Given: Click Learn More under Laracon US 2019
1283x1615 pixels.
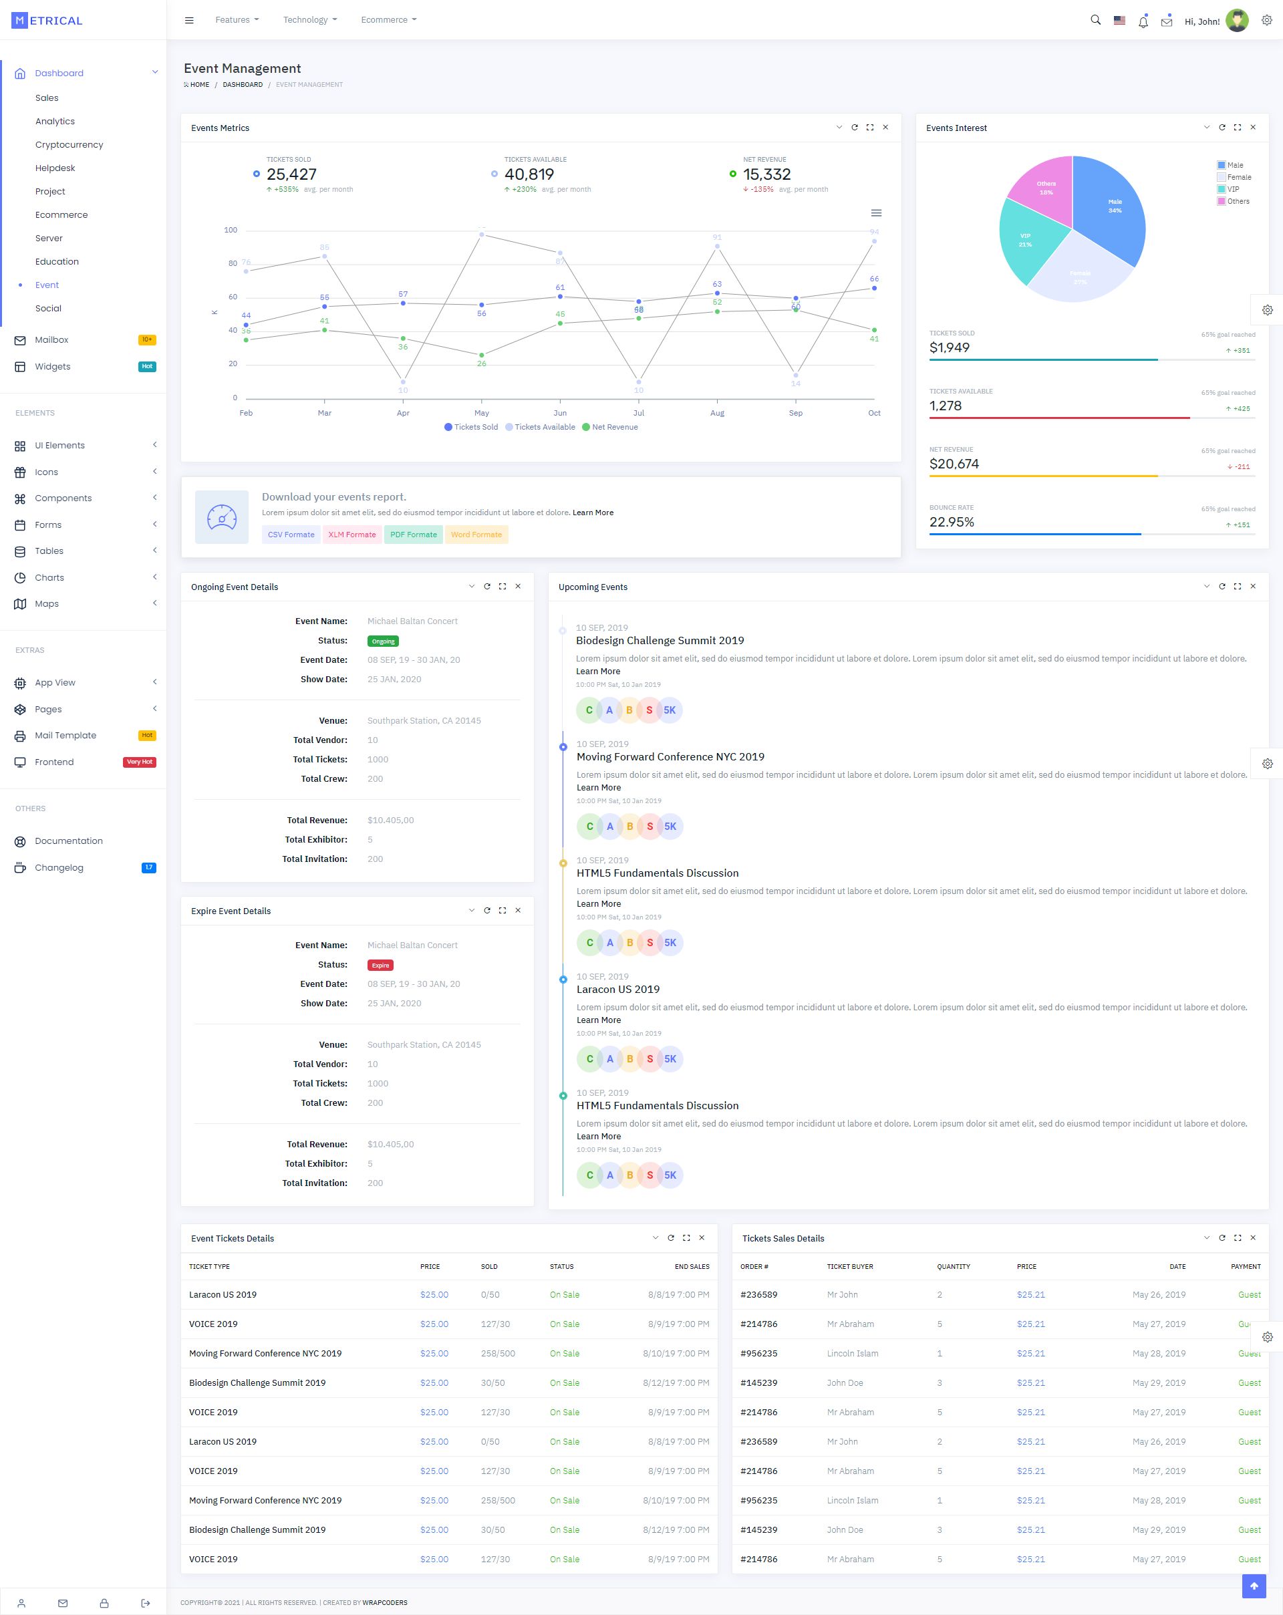Looking at the screenshot, I should click(x=599, y=1020).
